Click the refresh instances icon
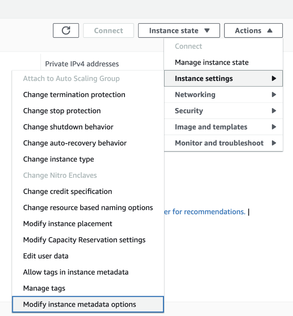 pos(66,30)
